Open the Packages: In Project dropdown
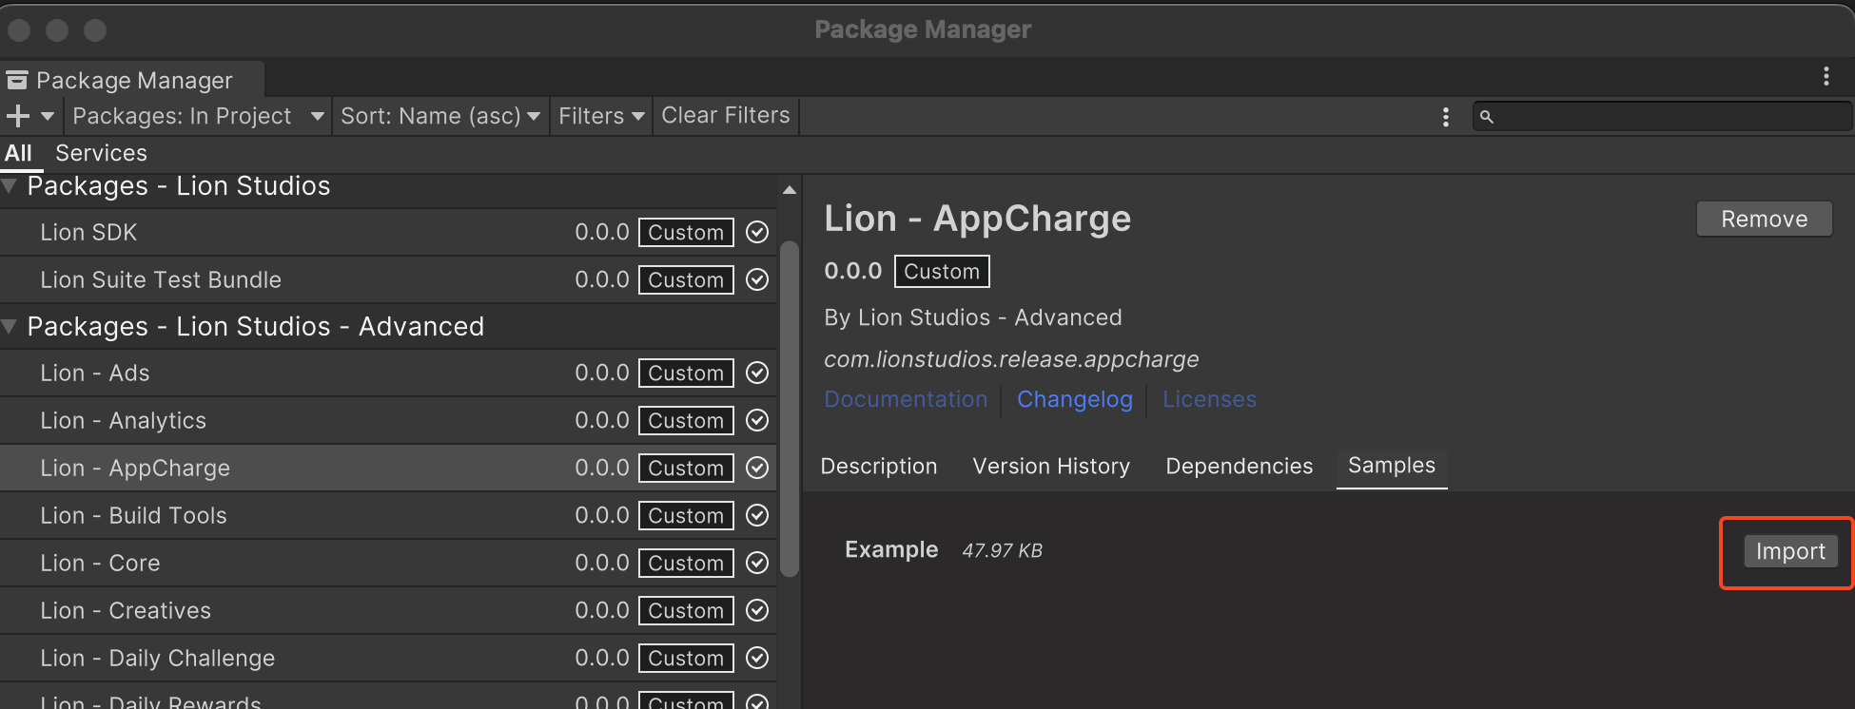Screen dimensions: 1855x709 coord(198,116)
